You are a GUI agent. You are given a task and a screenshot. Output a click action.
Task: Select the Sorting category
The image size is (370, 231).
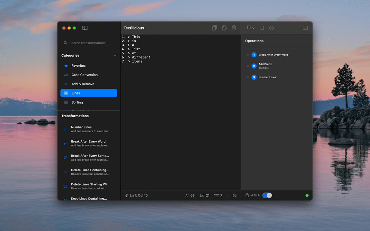(x=77, y=102)
